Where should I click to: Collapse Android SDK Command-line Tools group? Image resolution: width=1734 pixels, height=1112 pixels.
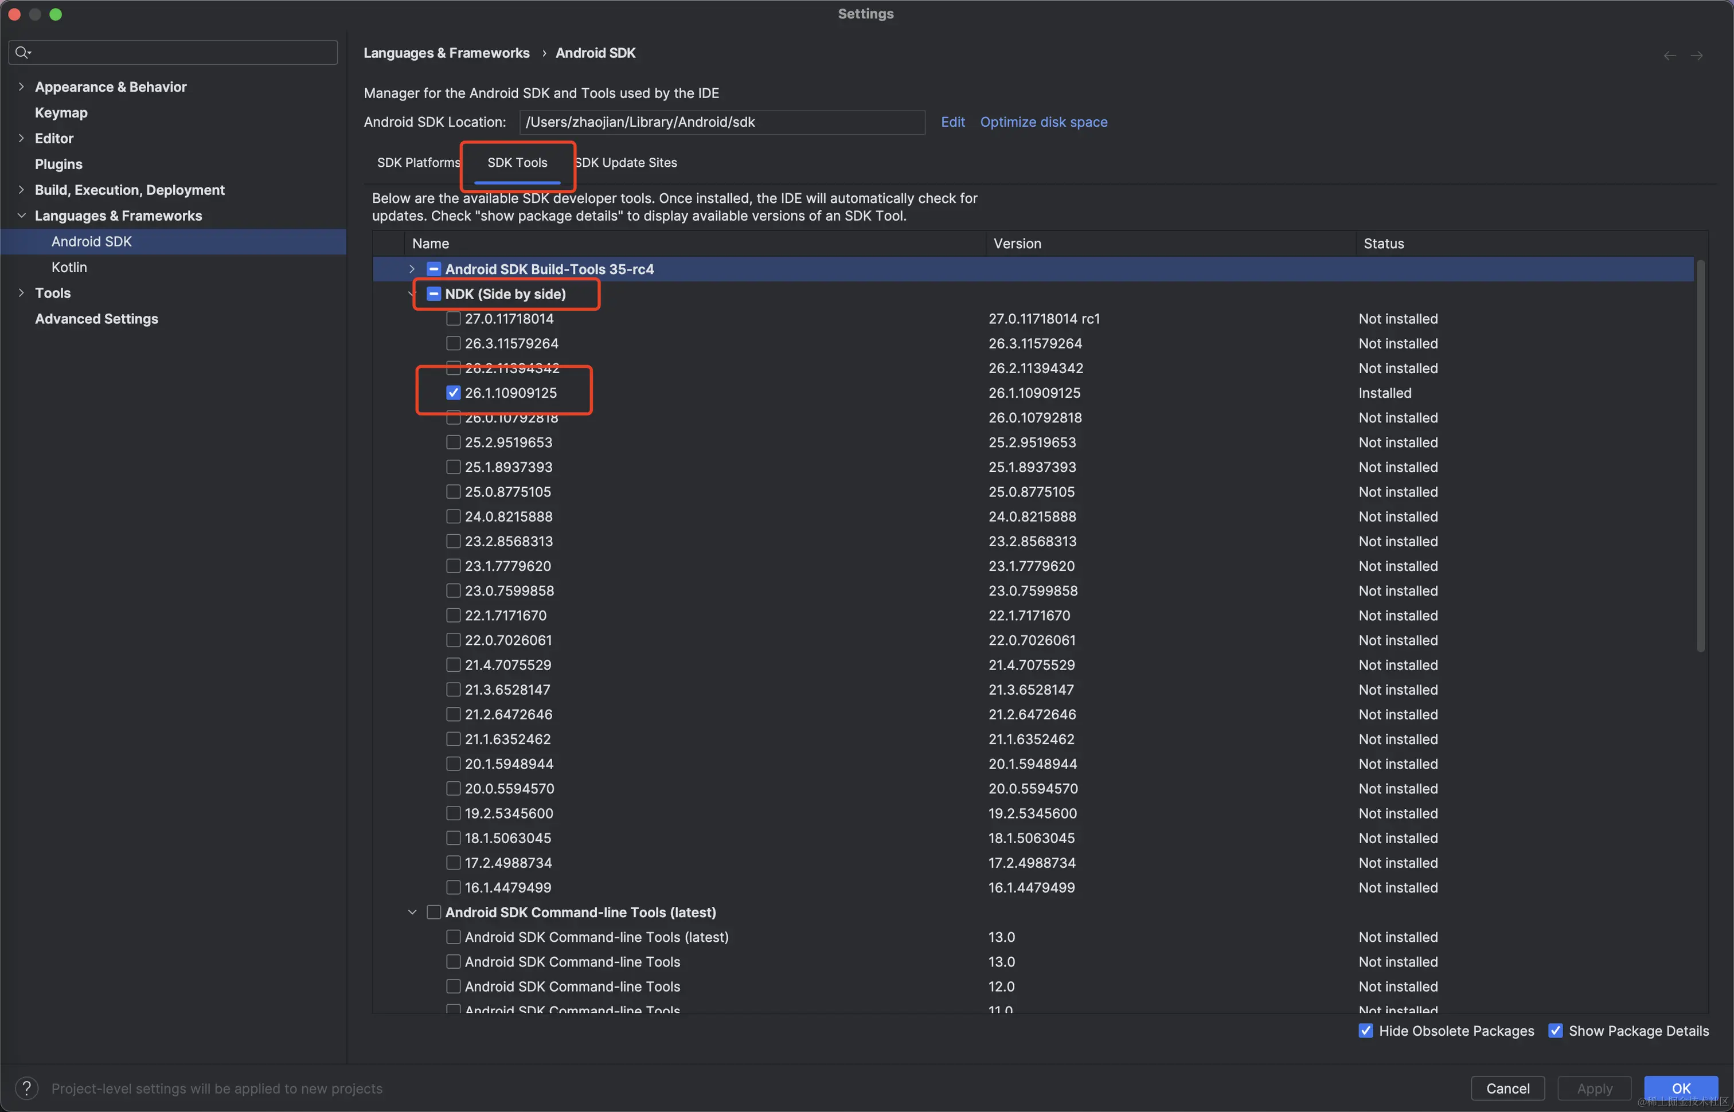[412, 912]
